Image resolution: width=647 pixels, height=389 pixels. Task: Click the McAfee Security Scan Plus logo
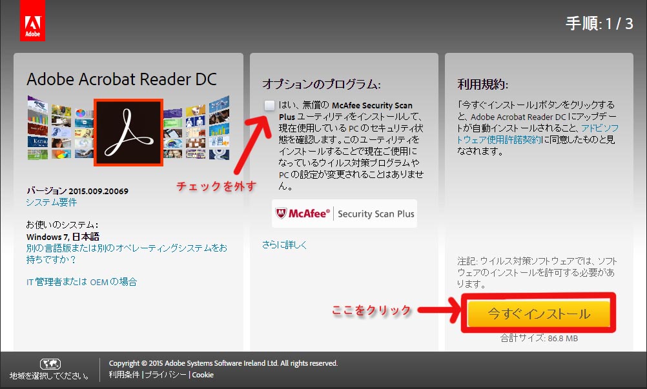[345, 214]
